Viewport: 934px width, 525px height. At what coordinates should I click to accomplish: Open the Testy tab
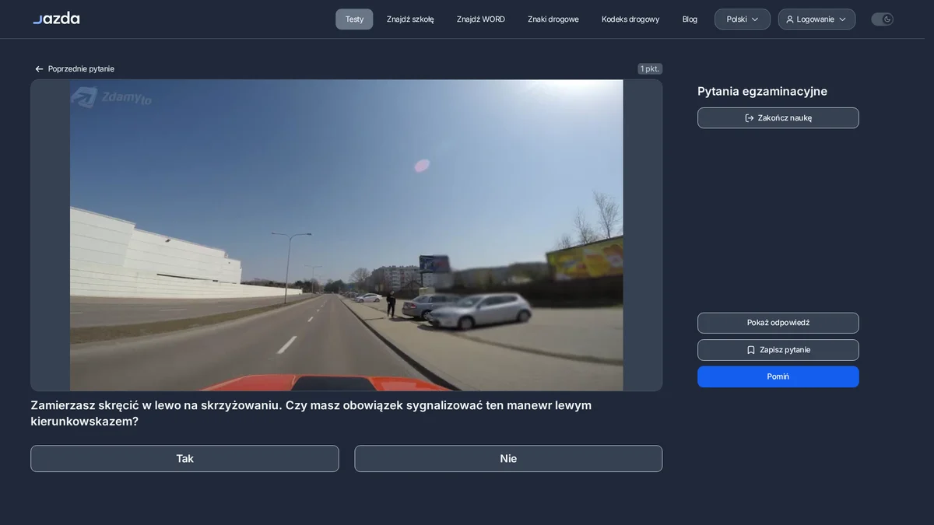tap(354, 19)
